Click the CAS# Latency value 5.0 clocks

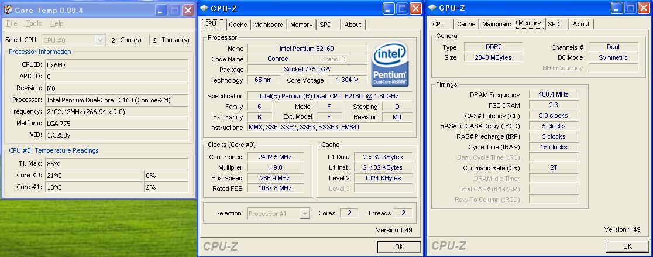coord(554,115)
